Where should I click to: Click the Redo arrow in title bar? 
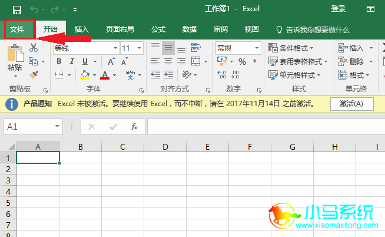tap(55, 9)
